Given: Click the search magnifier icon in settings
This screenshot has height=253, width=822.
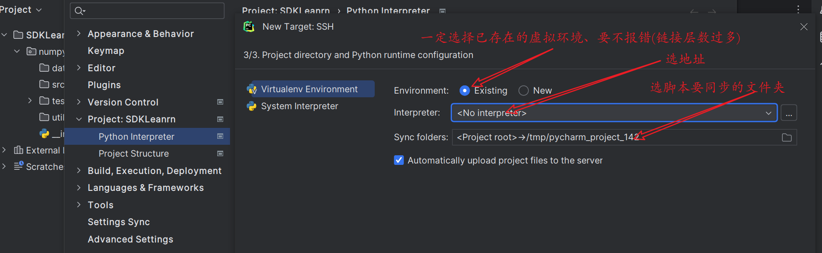Looking at the screenshot, I should [80, 11].
